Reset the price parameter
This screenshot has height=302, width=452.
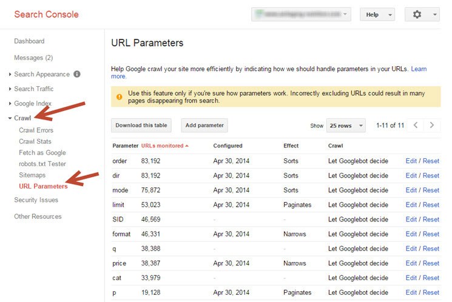[x=431, y=263]
